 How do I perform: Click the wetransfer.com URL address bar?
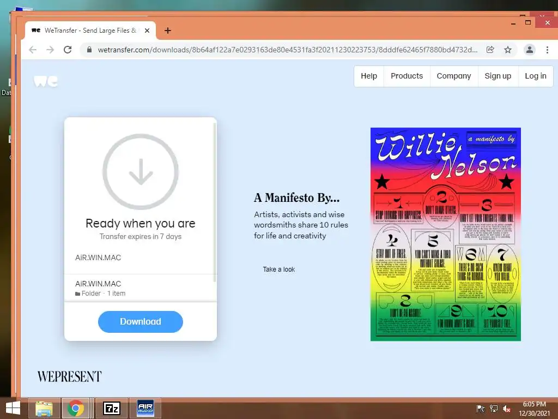(x=288, y=50)
